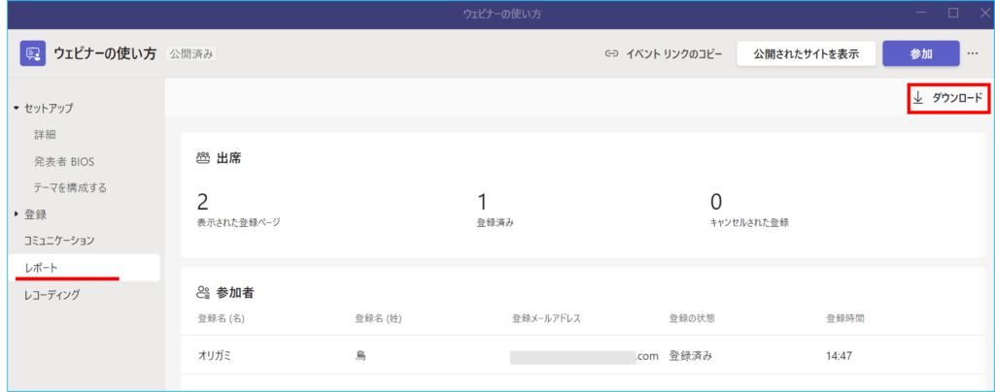Click the link icon for copying event link
995x392 pixels.
coord(611,53)
